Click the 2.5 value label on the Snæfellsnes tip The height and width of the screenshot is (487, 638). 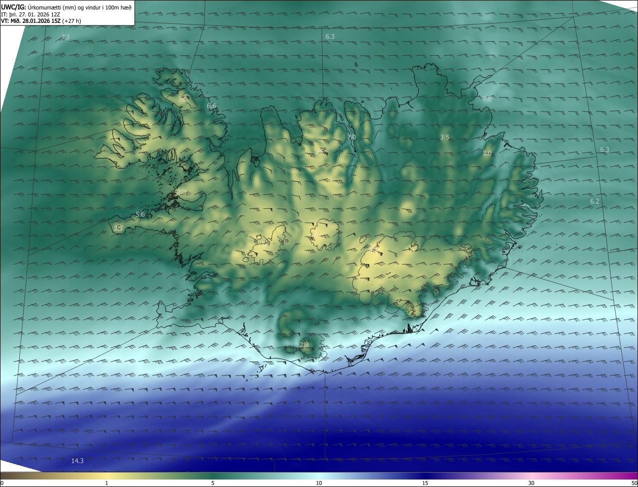click(118, 228)
